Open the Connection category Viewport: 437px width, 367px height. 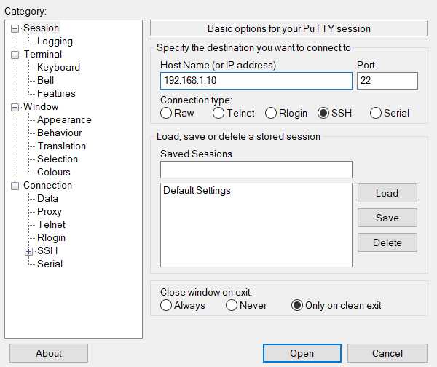(47, 185)
